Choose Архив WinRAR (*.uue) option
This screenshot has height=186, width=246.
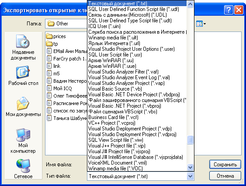tap(137, 66)
